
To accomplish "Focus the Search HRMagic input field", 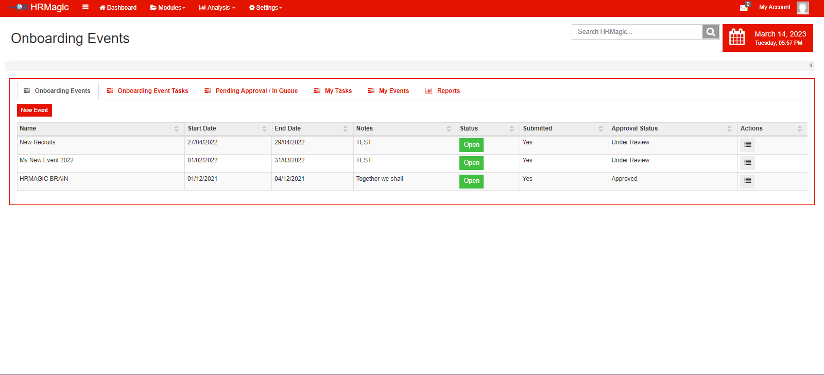I will (637, 32).
